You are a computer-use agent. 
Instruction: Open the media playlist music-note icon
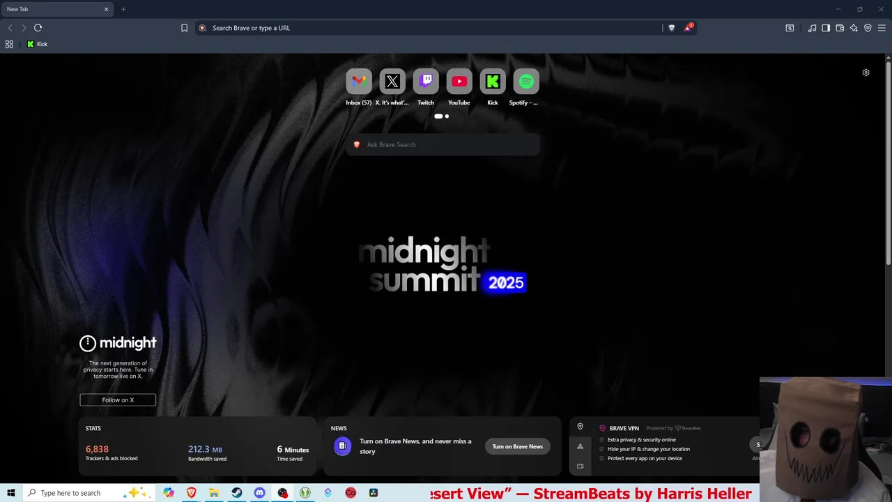[x=812, y=28]
